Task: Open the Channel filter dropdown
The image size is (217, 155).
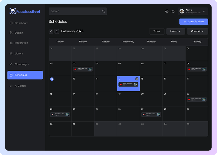Action: coord(197,31)
